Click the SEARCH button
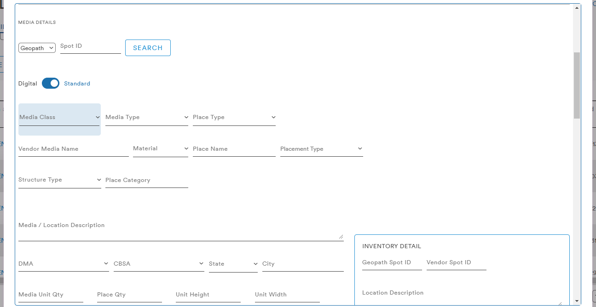This screenshot has height=307, width=596. (x=148, y=48)
